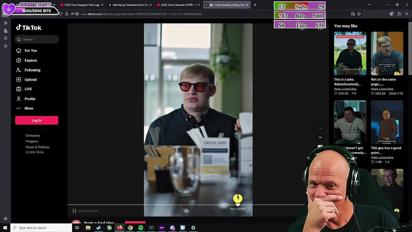Click the pink Log in button

pyautogui.click(x=37, y=120)
